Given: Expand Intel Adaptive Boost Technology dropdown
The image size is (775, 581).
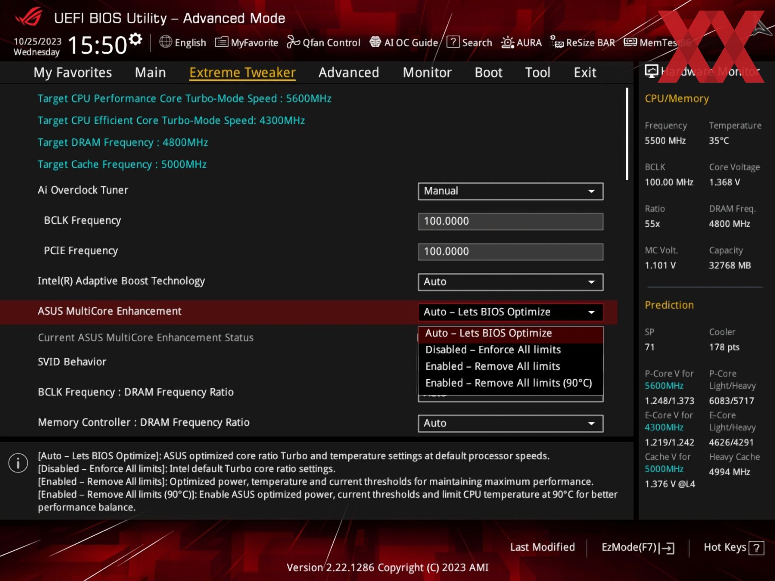Looking at the screenshot, I should [511, 282].
